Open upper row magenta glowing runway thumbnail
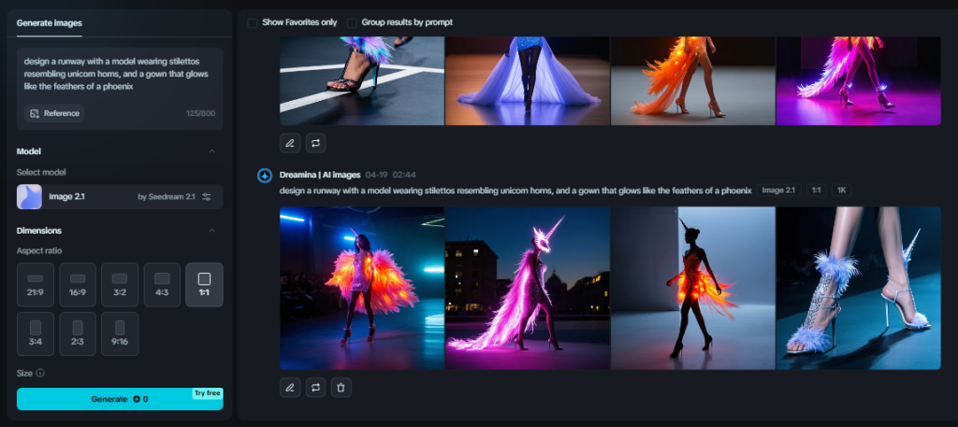The height and width of the screenshot is (427, 958). point(859,80)
